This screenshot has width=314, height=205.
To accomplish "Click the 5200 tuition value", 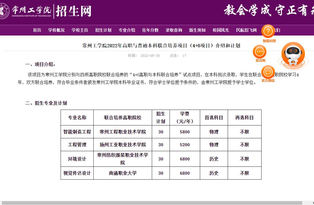I will pyautogui.click(x=185, y=145).
